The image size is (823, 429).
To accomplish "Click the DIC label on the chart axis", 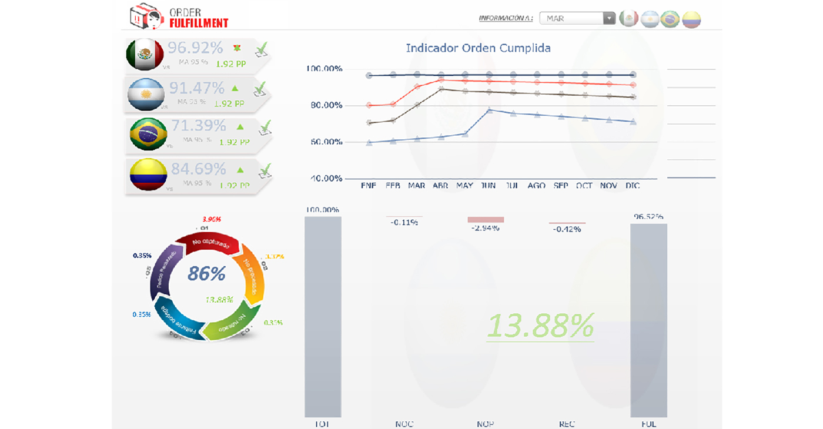I will [633, 186].
